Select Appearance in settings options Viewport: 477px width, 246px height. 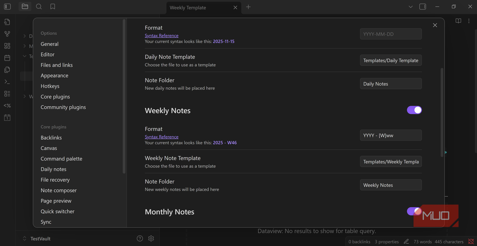point(54,76)
